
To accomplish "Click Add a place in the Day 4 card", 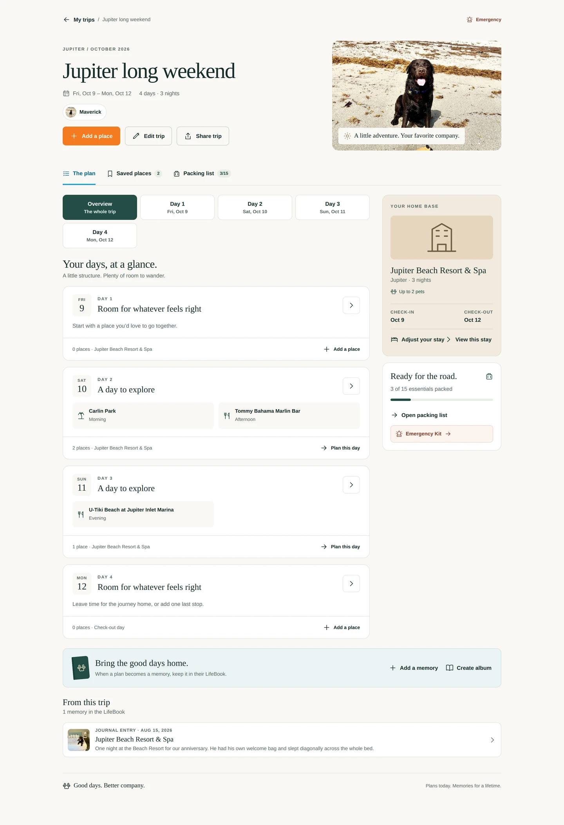I will pyautogui.click(x=342, y=627).
